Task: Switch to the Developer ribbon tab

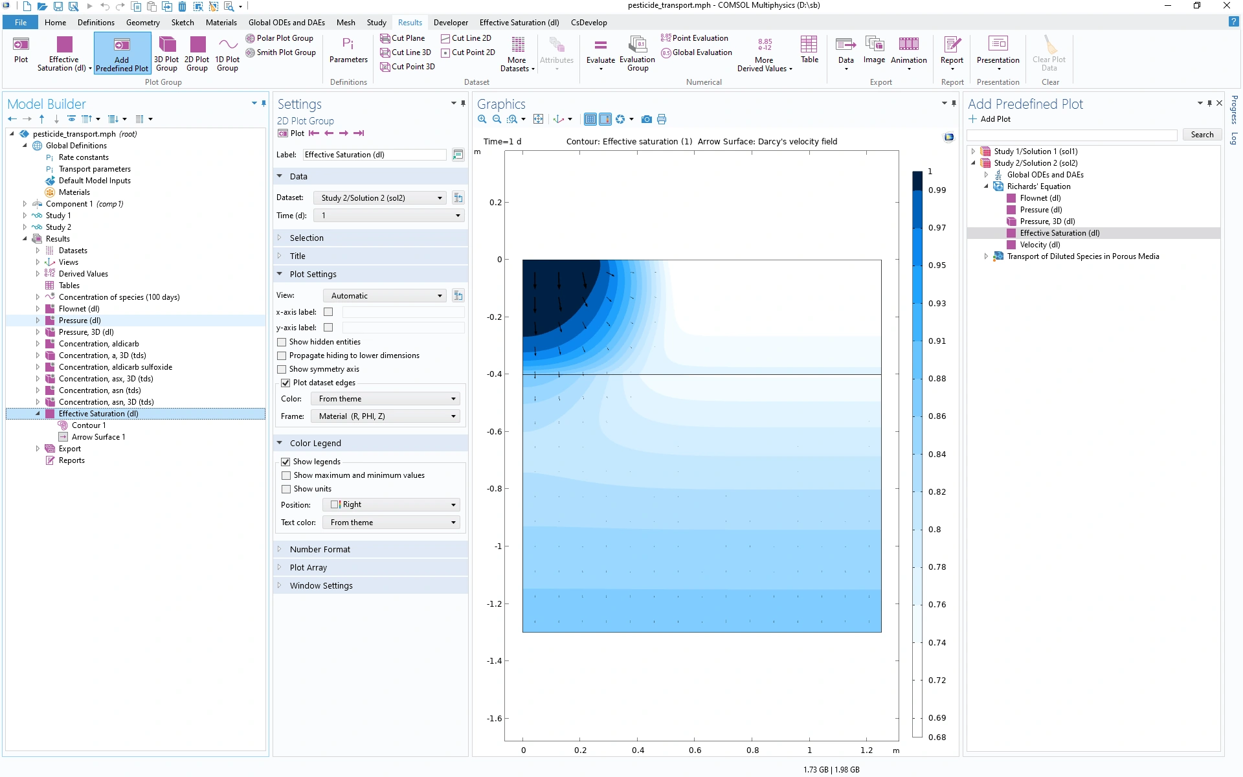Action: click(x=451, y=23)
